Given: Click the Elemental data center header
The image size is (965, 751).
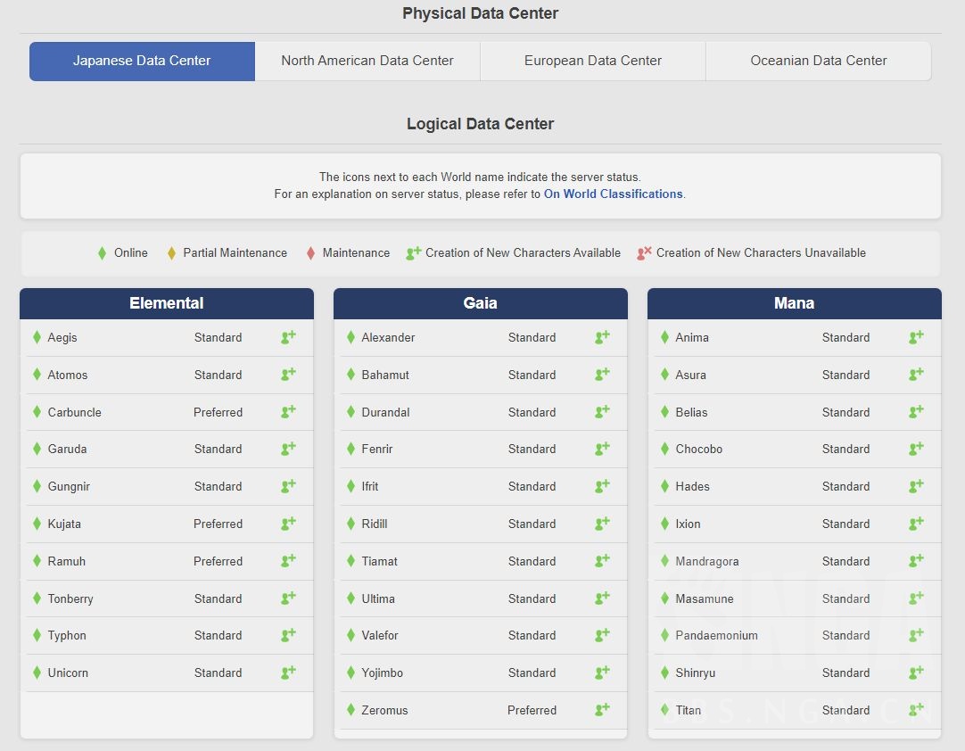Looking at the screenshot, I should point(167,303).
